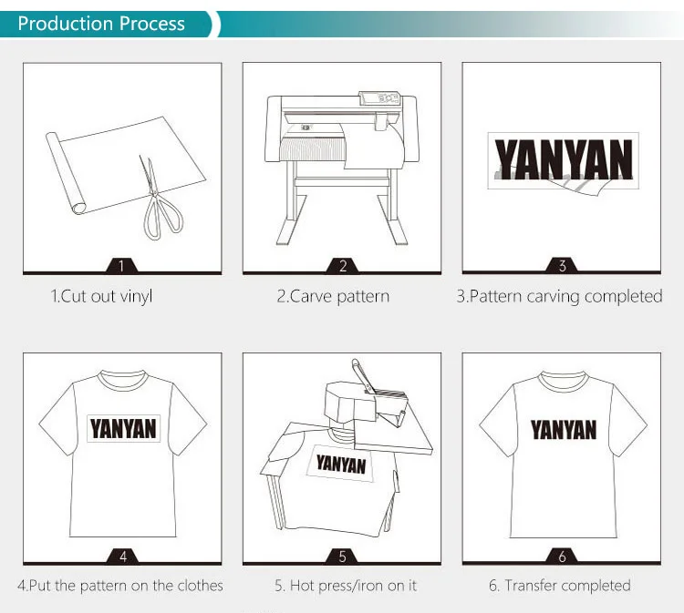Image resolution: width=684 pixels, height=613 pixels.
Task: Click the number 5 step badge
Action: tap(342, 556)
